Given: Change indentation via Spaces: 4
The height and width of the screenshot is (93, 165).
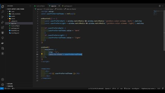Looking at the screenshot, I should pos(108,88).
